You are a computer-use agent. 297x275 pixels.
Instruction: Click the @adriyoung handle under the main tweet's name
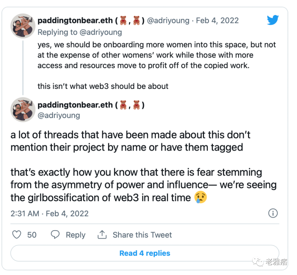[x=59, y=115]
